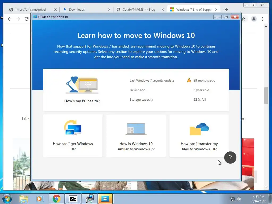The image size is (272, 204).
Task: Click the Chrome page scrollbar thumb
Action: point(266,95)
